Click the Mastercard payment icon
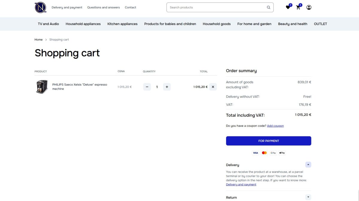 (264, 153)
